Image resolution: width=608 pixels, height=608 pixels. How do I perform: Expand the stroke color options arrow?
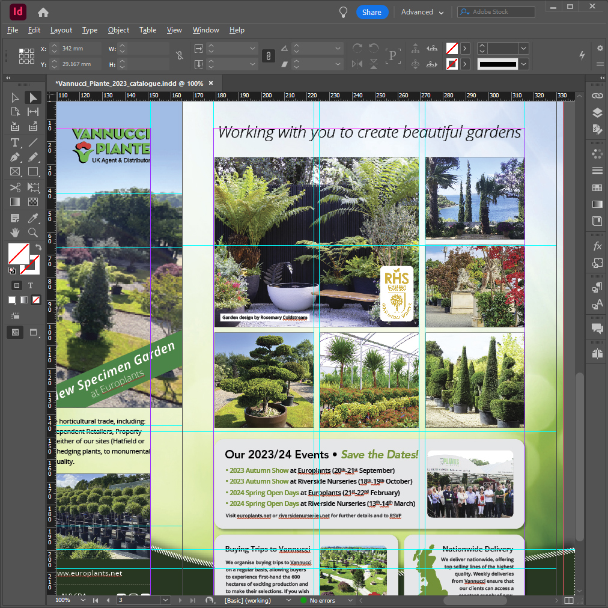[x=464, y=64]
